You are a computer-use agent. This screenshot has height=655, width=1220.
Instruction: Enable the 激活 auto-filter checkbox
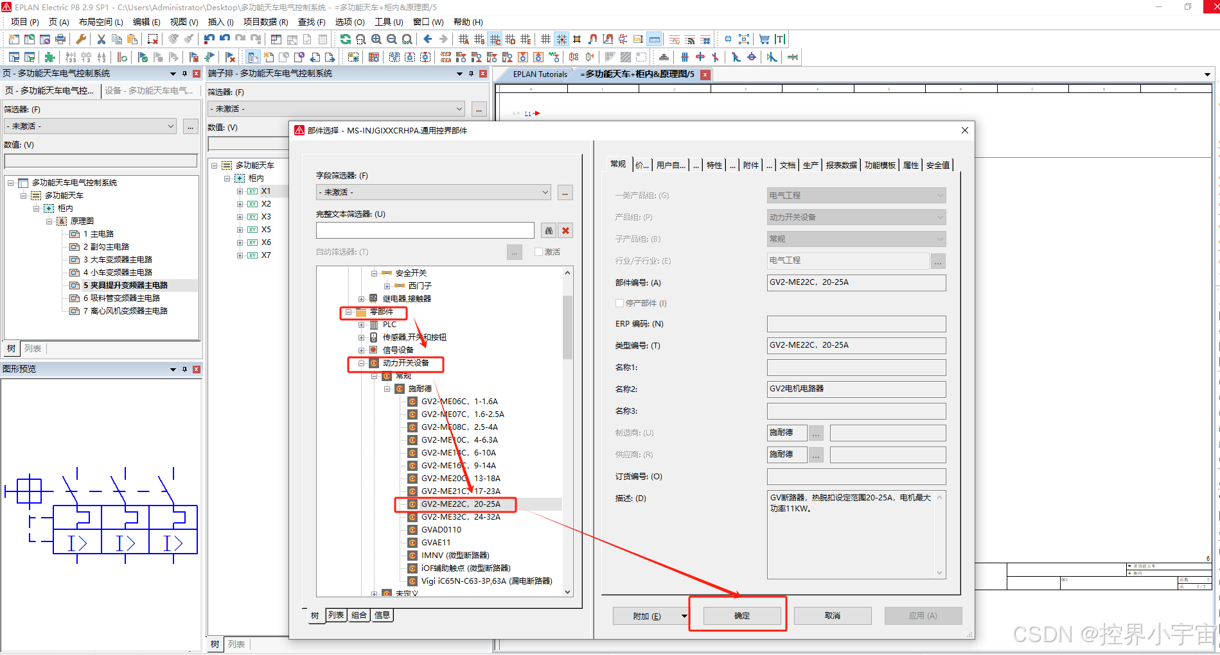tap(538, 252)
